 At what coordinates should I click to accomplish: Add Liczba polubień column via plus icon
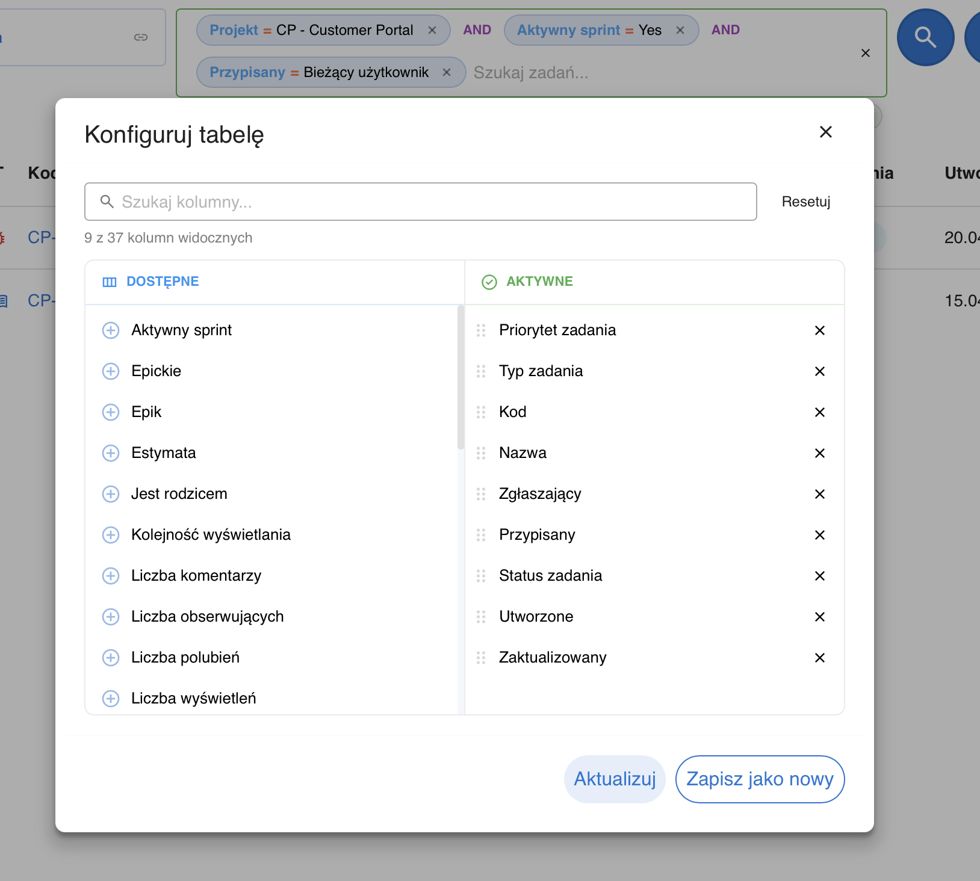(x=111, y=658)
